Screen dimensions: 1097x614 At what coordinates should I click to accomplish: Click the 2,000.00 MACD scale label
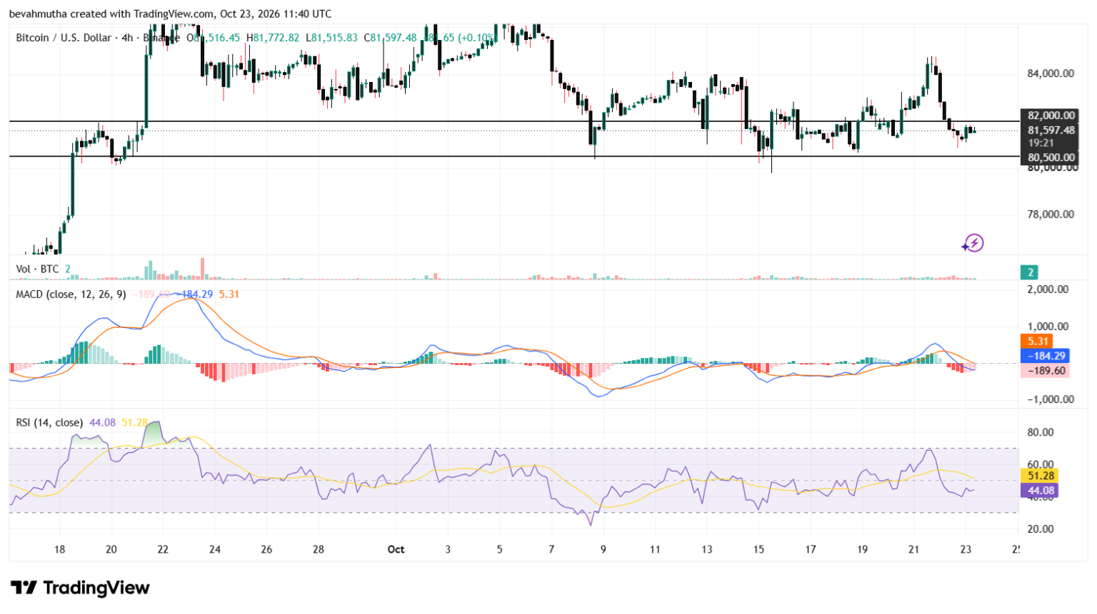point(1048,289)
